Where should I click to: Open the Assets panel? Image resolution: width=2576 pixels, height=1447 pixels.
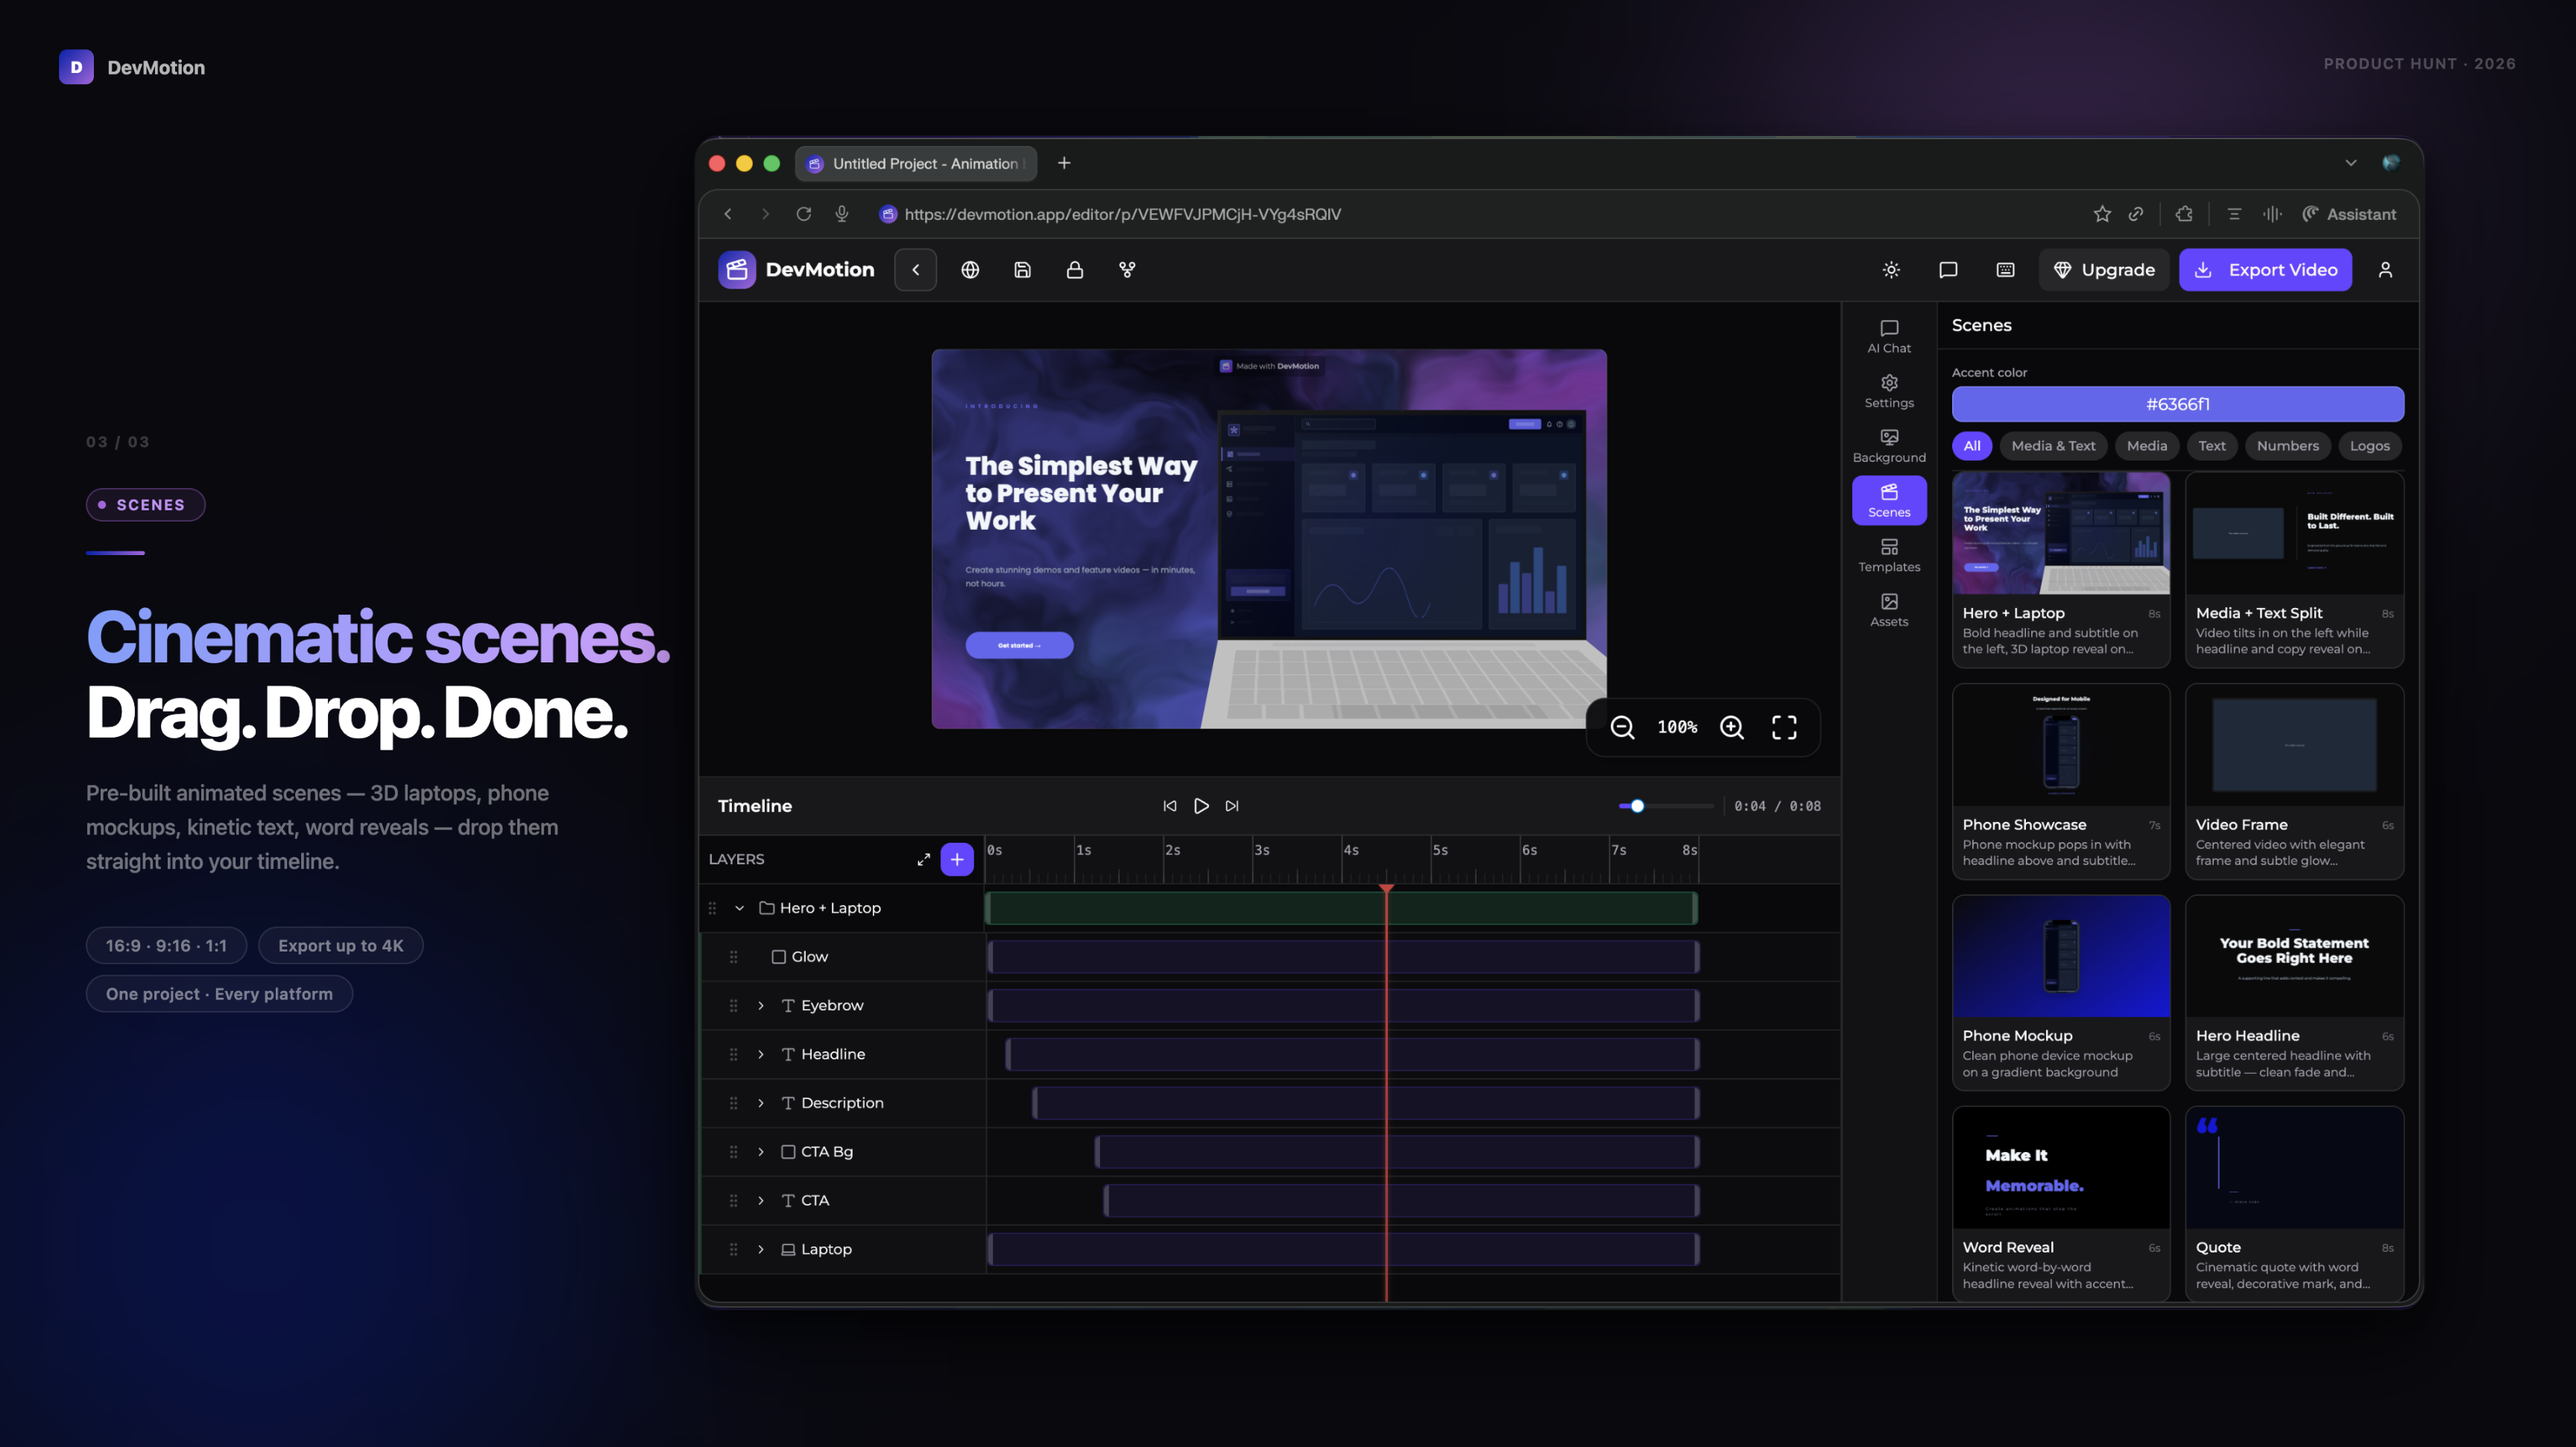pos(1889,609)
